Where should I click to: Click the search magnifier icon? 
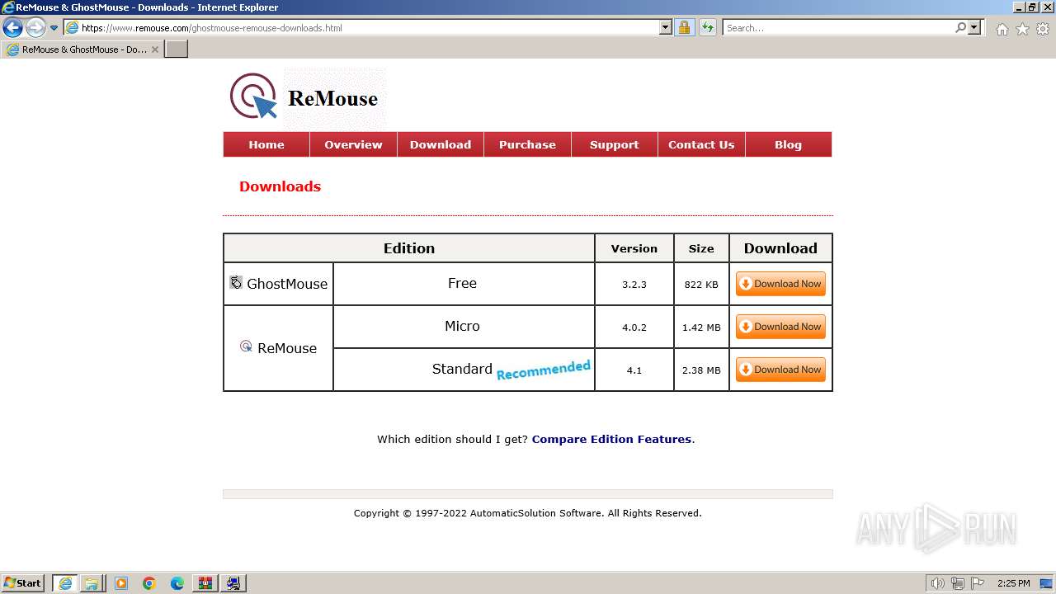tap(960, 27)
